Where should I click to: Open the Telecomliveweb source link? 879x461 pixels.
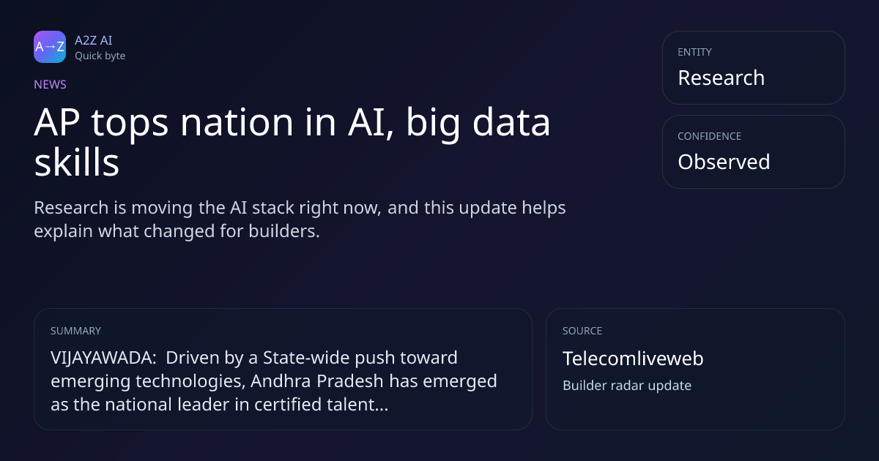click(633, 359)
